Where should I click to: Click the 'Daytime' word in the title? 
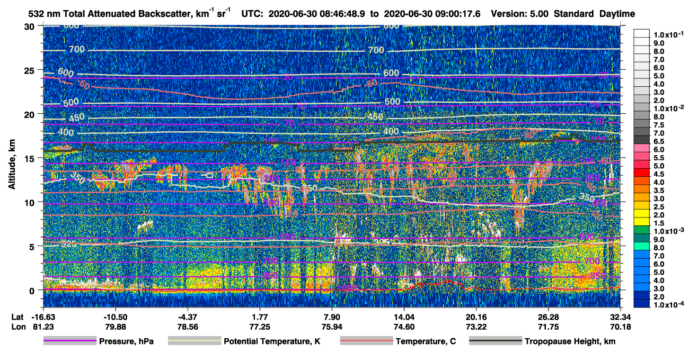617,14
